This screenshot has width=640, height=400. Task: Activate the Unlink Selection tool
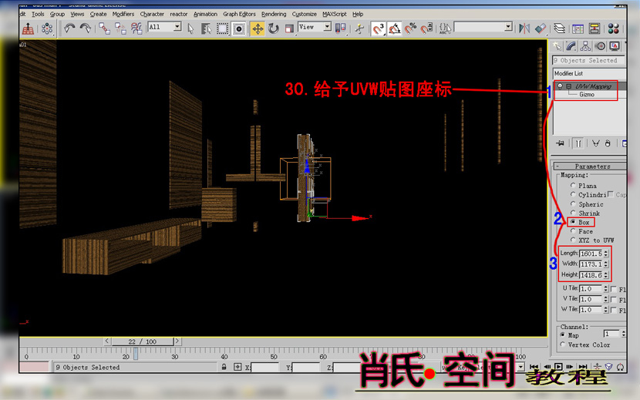[120, 29]
